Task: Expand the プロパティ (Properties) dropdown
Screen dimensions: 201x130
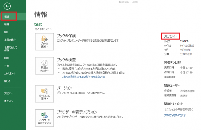Action: pyautogui.click(x=171, y=36)
